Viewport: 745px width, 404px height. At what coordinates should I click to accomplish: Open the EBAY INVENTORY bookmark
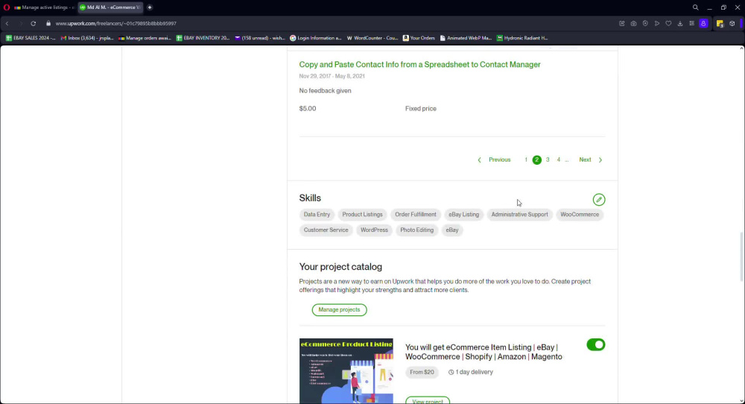point(203,38)
